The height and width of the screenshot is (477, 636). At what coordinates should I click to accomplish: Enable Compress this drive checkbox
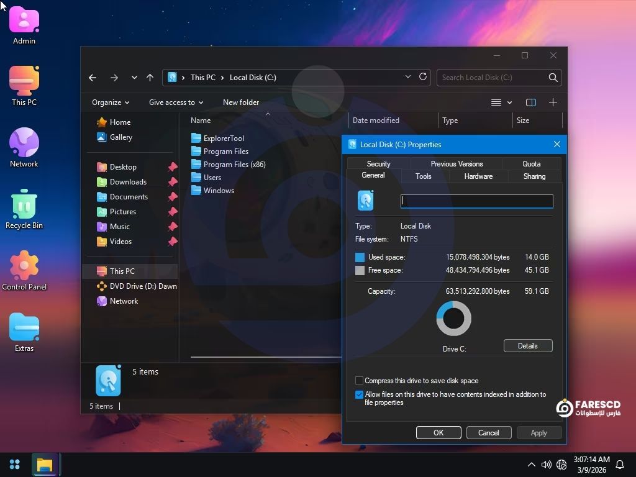pos(359,381)
